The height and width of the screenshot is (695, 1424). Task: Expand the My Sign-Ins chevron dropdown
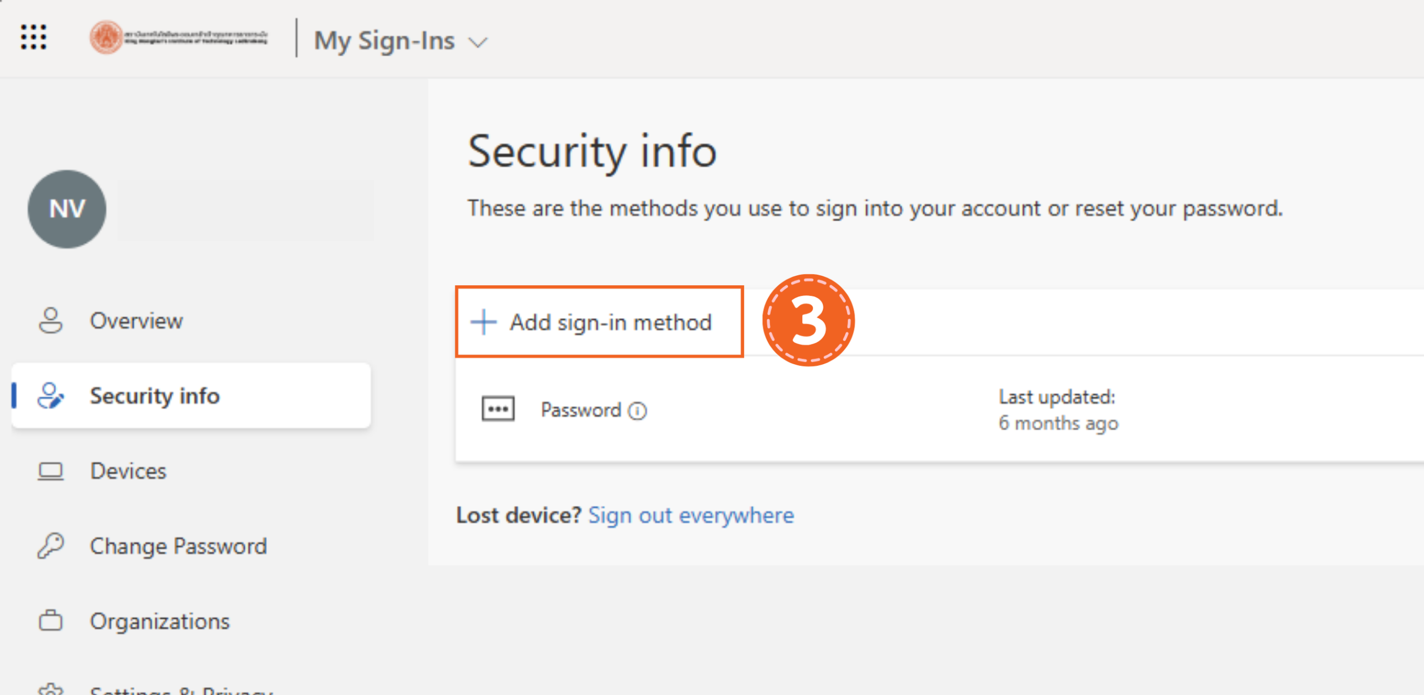(x=478, y=42)
